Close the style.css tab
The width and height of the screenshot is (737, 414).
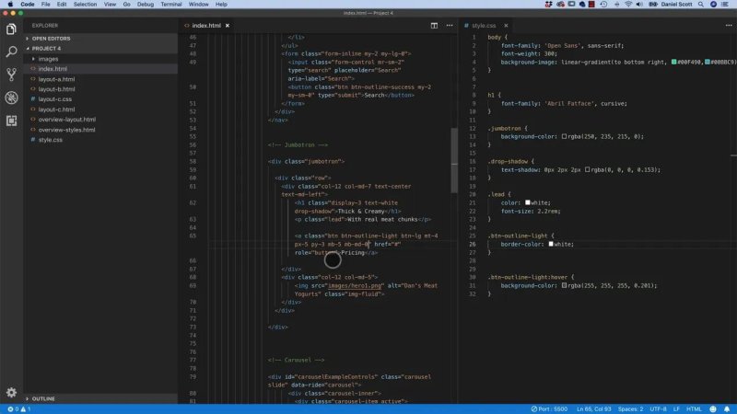506,26
